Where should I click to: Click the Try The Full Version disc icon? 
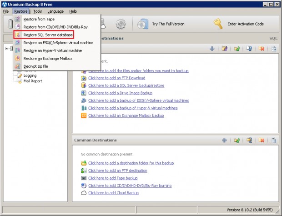pos(143,24)
